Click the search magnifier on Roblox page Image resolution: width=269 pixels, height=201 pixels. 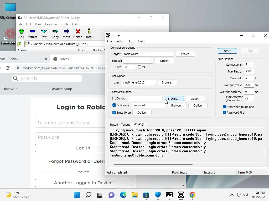[x=15, y=78]
